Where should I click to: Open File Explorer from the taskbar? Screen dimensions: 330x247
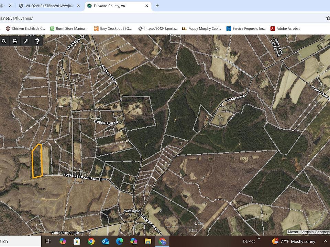click(148, 241)
